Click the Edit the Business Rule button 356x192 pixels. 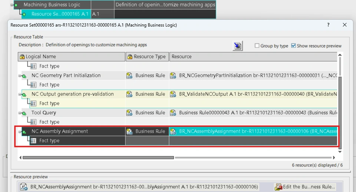(305, 187)
